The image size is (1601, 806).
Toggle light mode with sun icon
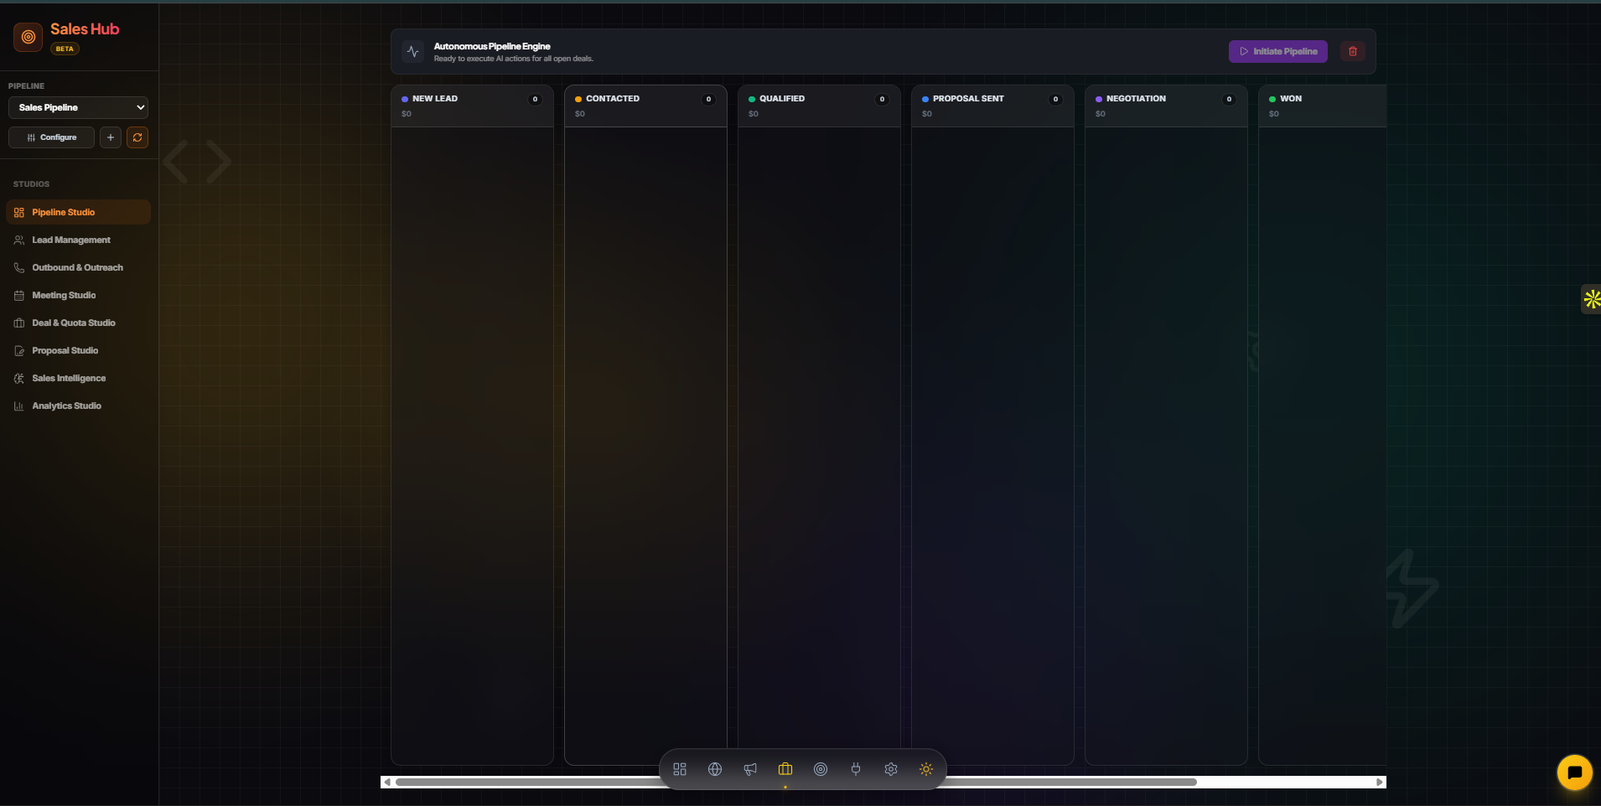[x=926, y=769]
